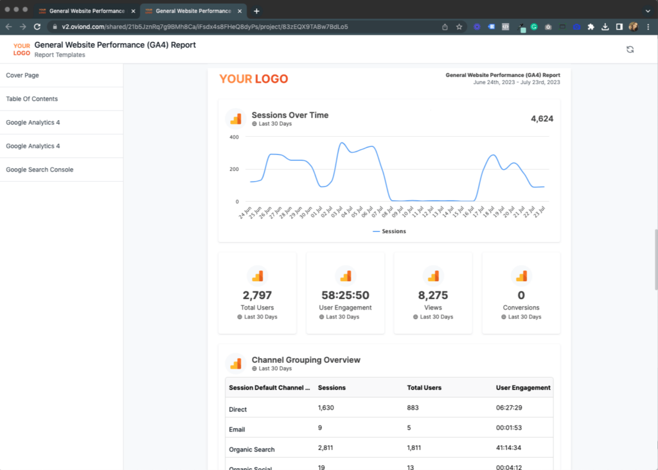Select the Direct channel row
This screenshot has height=470, width=658.
[x=389, y=408]
